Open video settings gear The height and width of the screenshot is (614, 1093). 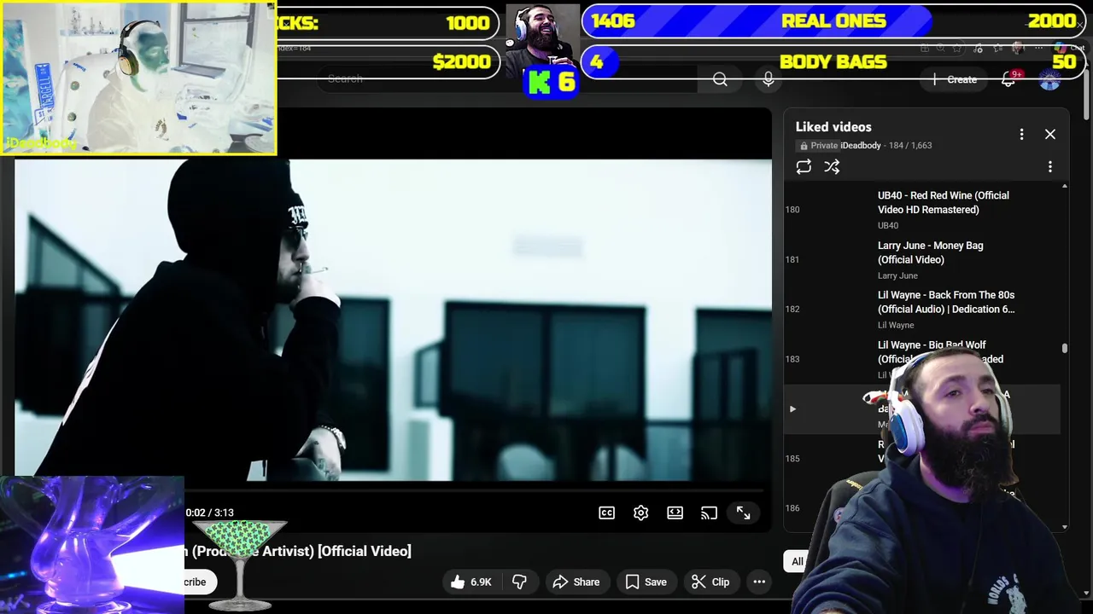pos(640,513)
